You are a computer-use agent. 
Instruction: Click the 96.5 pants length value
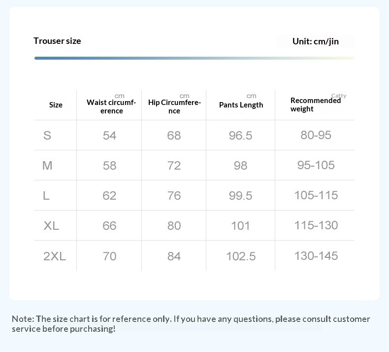click(x=240, y=136)
